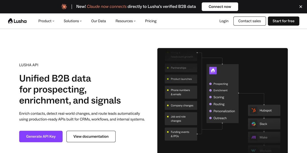Click the Hubspot logo icon in the diagram

[254, 110]
